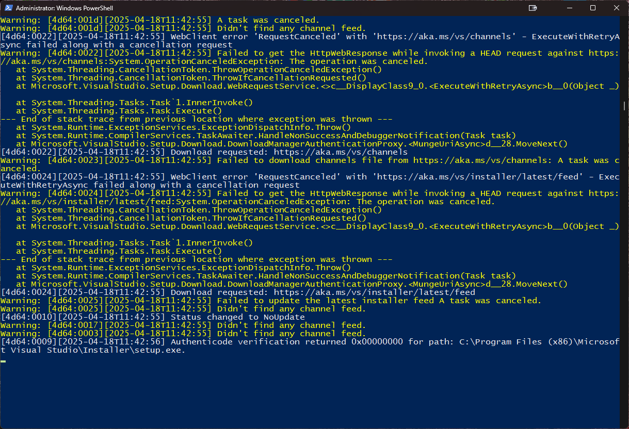Close the Administrator PowerShell window

(617, 8)
